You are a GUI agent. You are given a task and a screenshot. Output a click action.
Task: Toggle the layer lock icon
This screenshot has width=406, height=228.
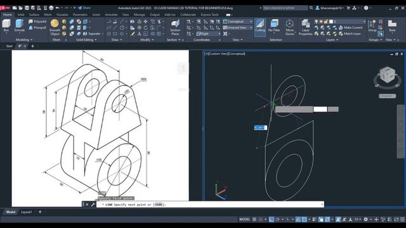pyautogui.click(x=325, y=22)
